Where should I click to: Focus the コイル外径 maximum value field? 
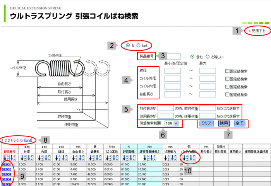(x=208, y=78)
